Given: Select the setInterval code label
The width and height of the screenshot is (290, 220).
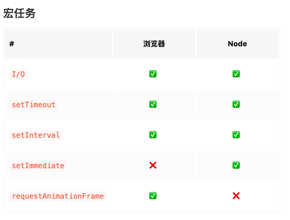Looking at the screenshot, I should [36, 135].
